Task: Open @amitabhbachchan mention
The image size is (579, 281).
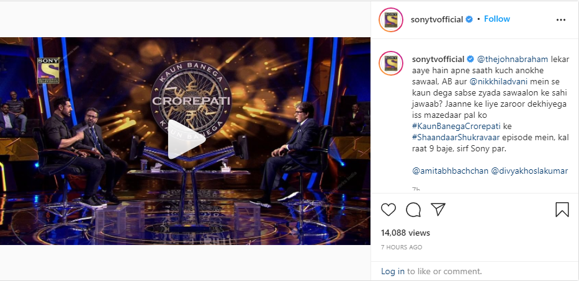Action: click(449, 171)
